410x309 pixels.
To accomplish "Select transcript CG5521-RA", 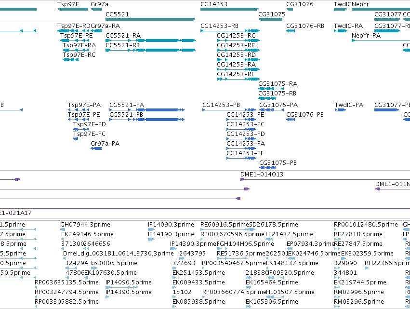I will 151,40.
